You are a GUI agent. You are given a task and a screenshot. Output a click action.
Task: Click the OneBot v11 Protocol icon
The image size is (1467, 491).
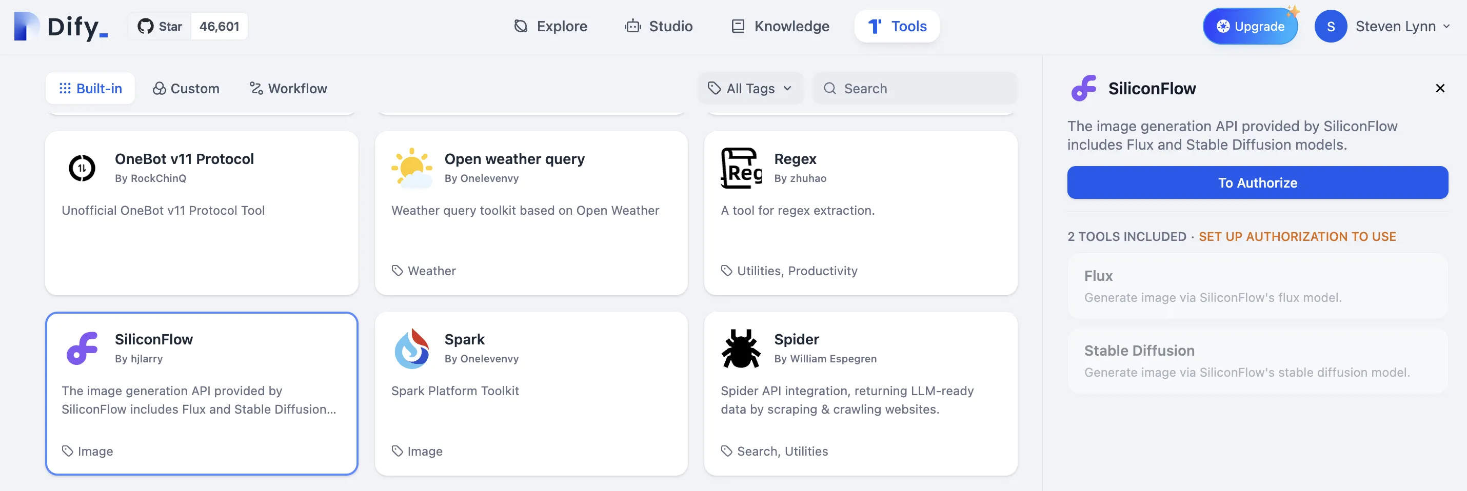coord(82,169)
